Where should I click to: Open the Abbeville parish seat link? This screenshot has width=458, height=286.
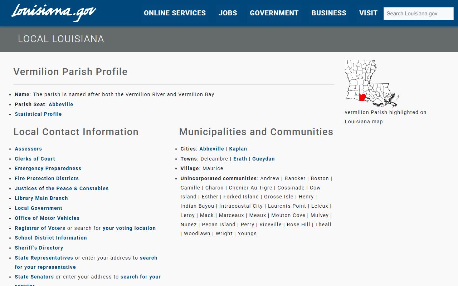click(x=61, y=104)
